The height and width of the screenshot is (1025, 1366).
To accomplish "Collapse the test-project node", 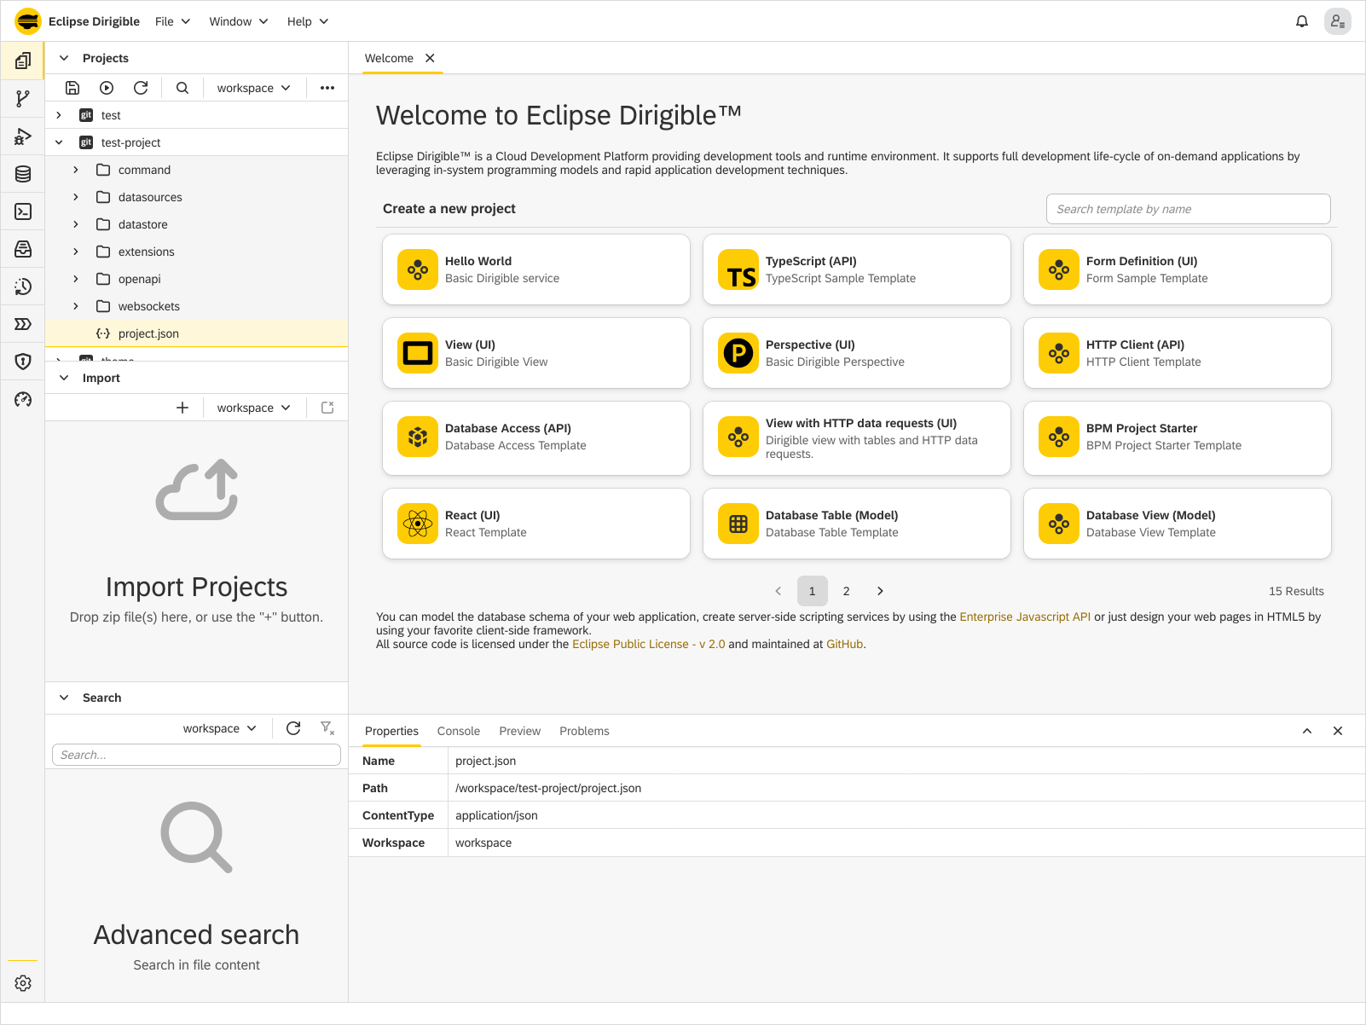I will coord(59,142).
